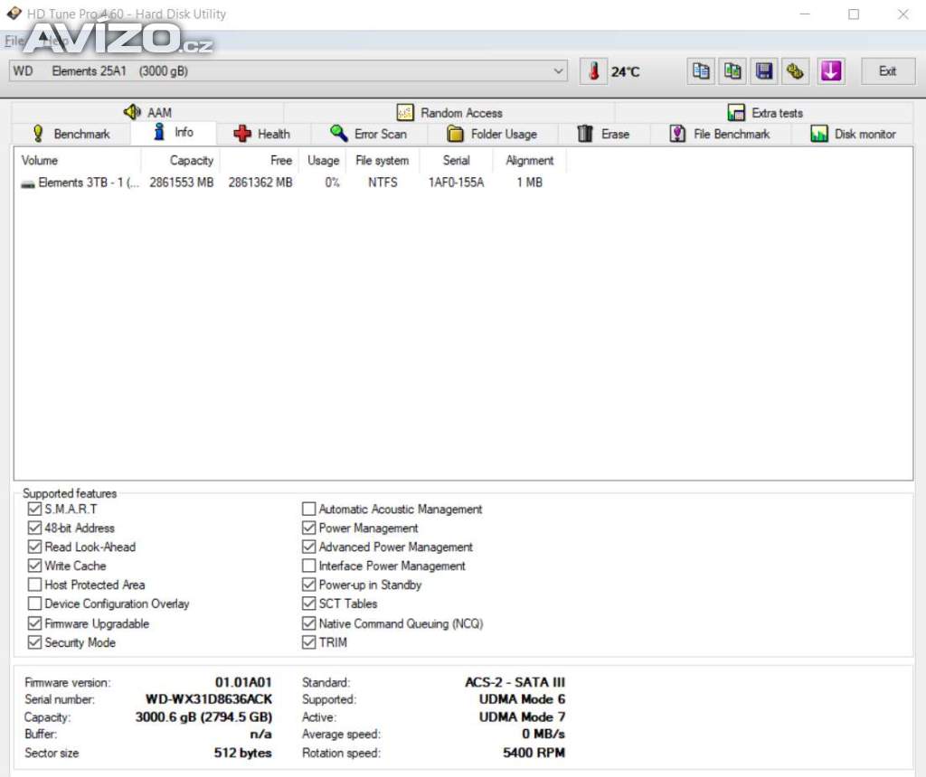Image resolution: width=926 pixels, height=777 pixels.
Task: Click the File system column header
Action: click(x=383, y=161)
